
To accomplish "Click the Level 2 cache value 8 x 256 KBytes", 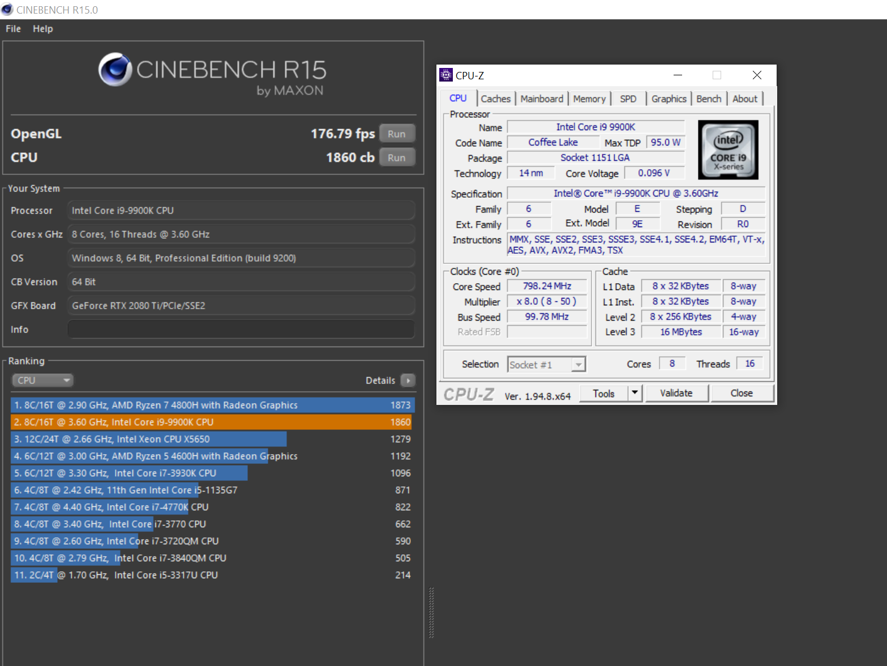I will pos(681,317).
